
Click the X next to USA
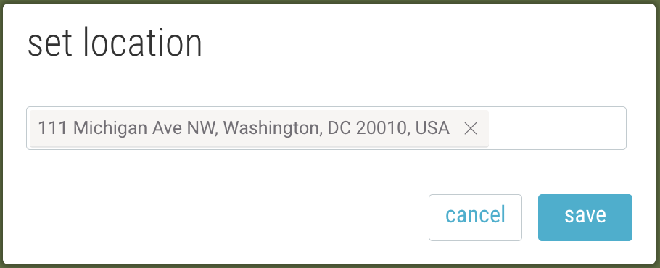[470, 128]
